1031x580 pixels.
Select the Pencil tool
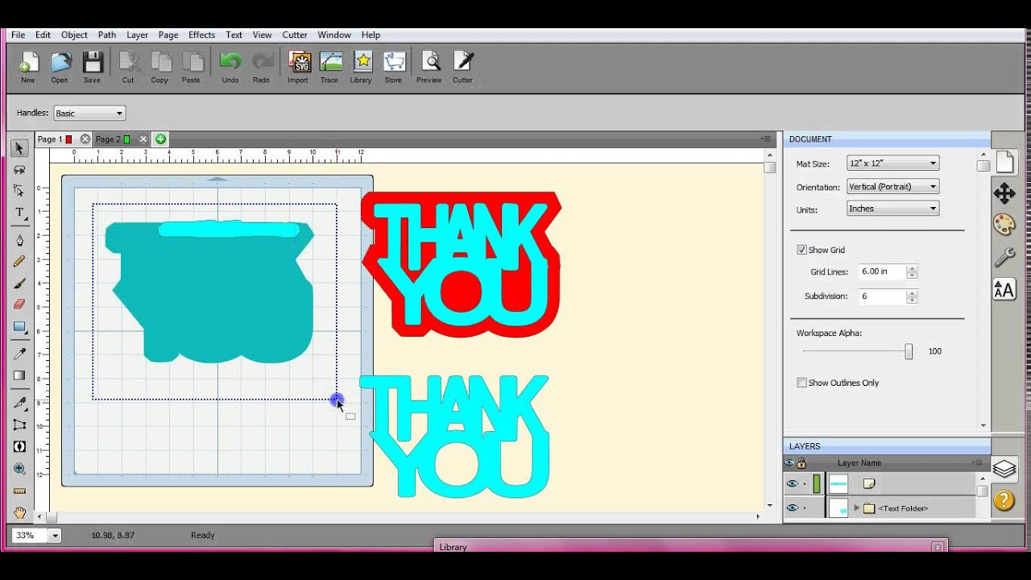click(x=20, y=261)
